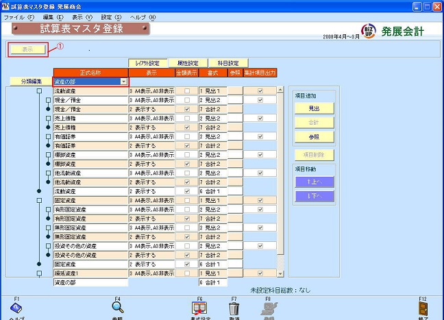
Task: Click the list scrollbar down arrow
Action: pos(280,273)
